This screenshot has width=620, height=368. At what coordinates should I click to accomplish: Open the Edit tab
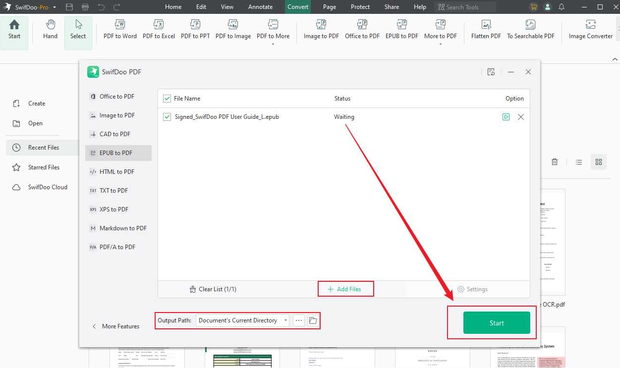click(201, 7)
